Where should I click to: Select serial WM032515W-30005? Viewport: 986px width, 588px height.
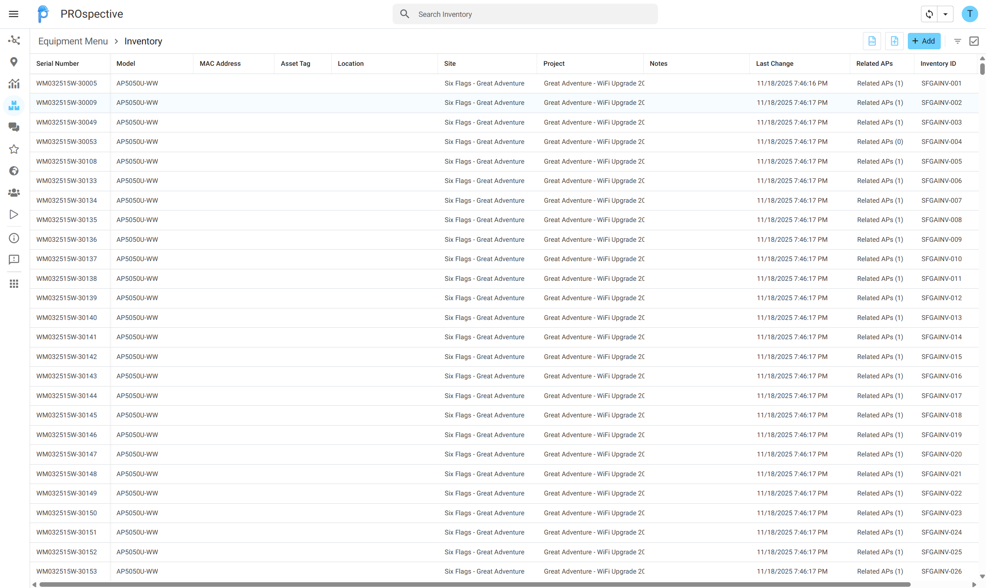67,83
